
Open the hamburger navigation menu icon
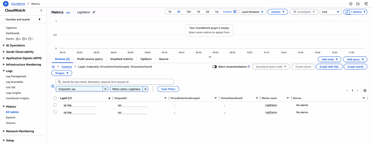(x=6, y=4)
